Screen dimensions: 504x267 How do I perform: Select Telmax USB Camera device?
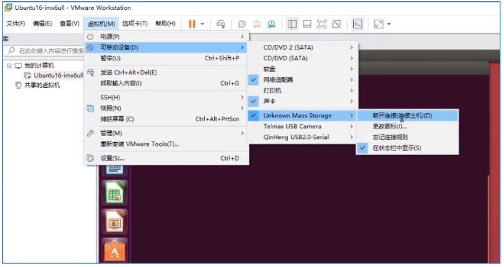[x=303, y=126]
